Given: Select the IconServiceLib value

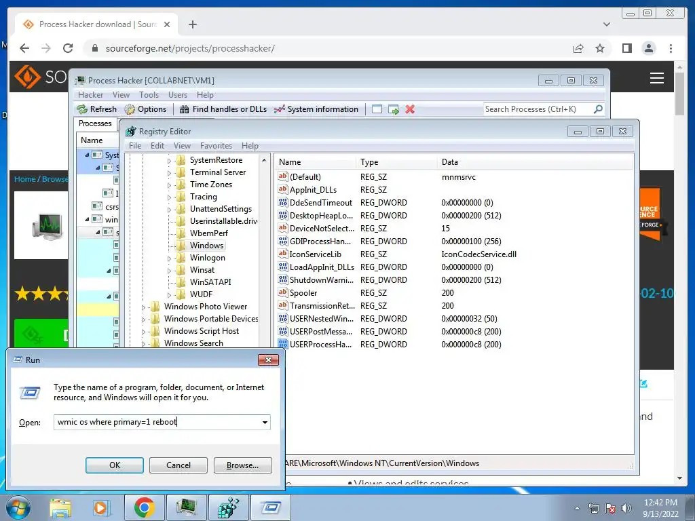Looking at the screenshot, I should coord(315,254).
